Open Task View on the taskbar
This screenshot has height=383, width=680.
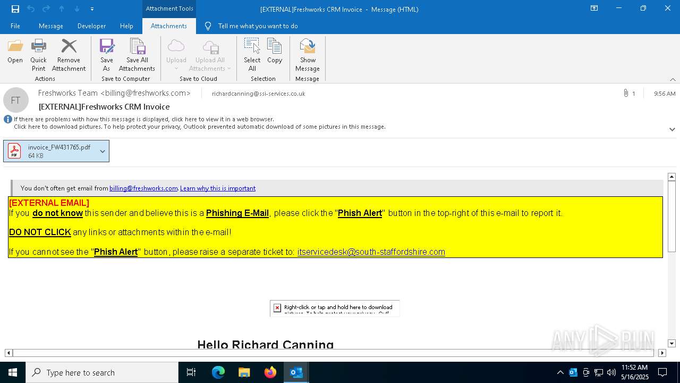click(191, 372)
